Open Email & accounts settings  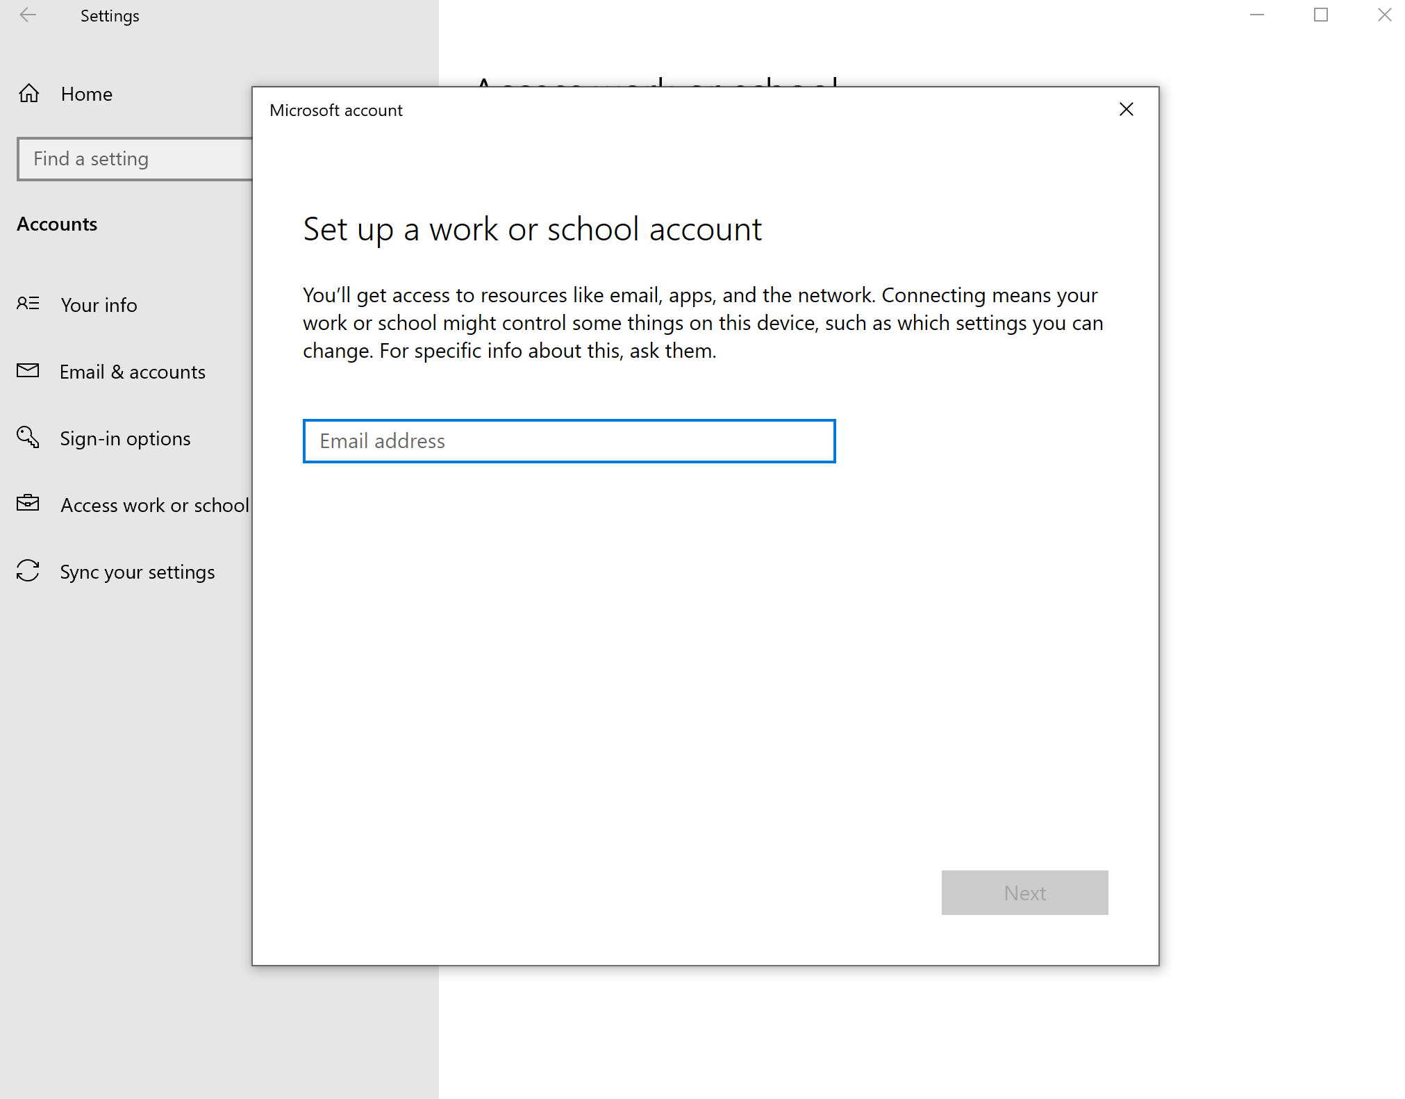click(133, 372)
